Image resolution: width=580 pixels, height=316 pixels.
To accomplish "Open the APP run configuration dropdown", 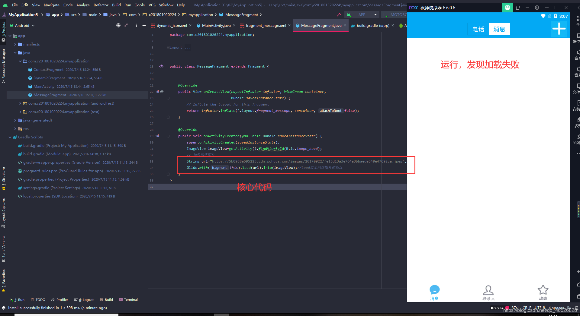I will coord(362,14).
